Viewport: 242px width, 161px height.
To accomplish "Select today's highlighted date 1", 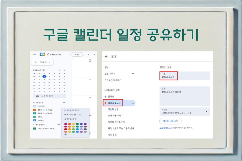I will [44, 76].
